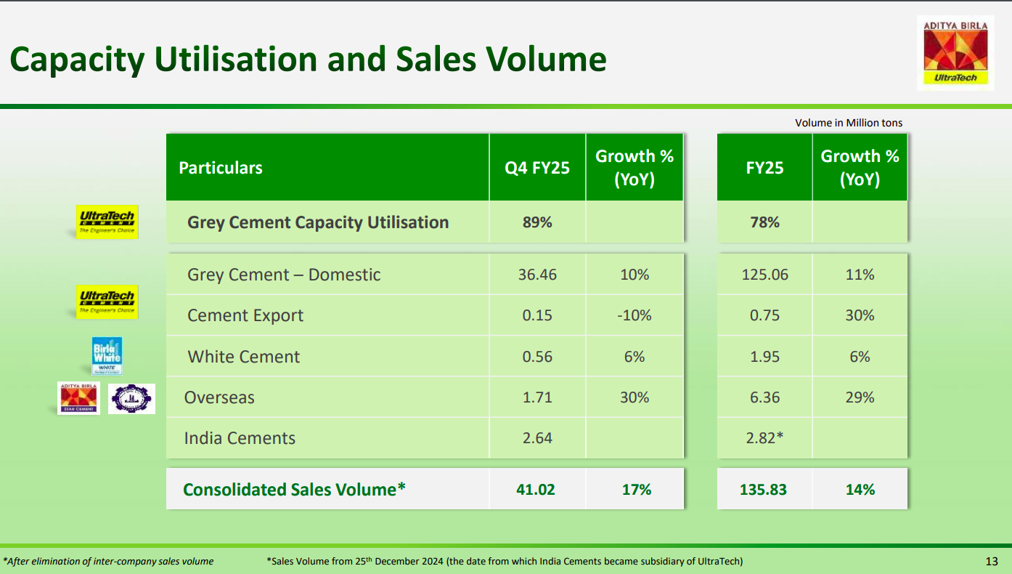Screen dimensions: 1012x574
Task: Click the footnote about 25th December 2024
Action: coord(505,561)
